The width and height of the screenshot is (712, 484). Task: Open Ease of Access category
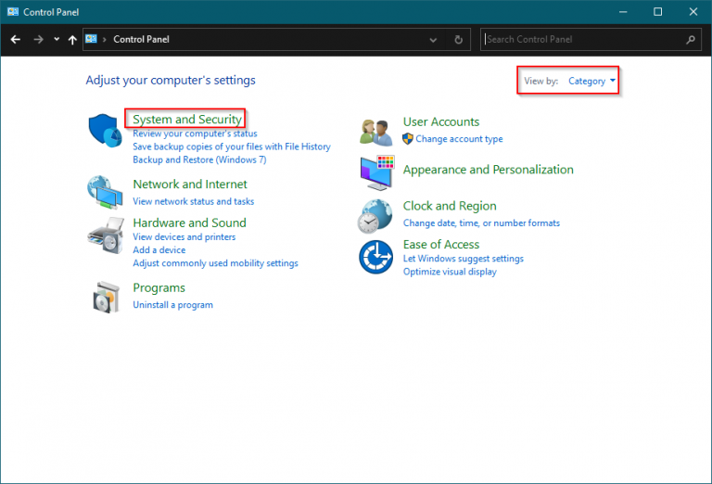[x=441, y=244]
